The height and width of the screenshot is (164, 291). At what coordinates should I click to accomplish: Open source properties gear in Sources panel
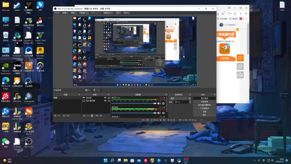92,116
